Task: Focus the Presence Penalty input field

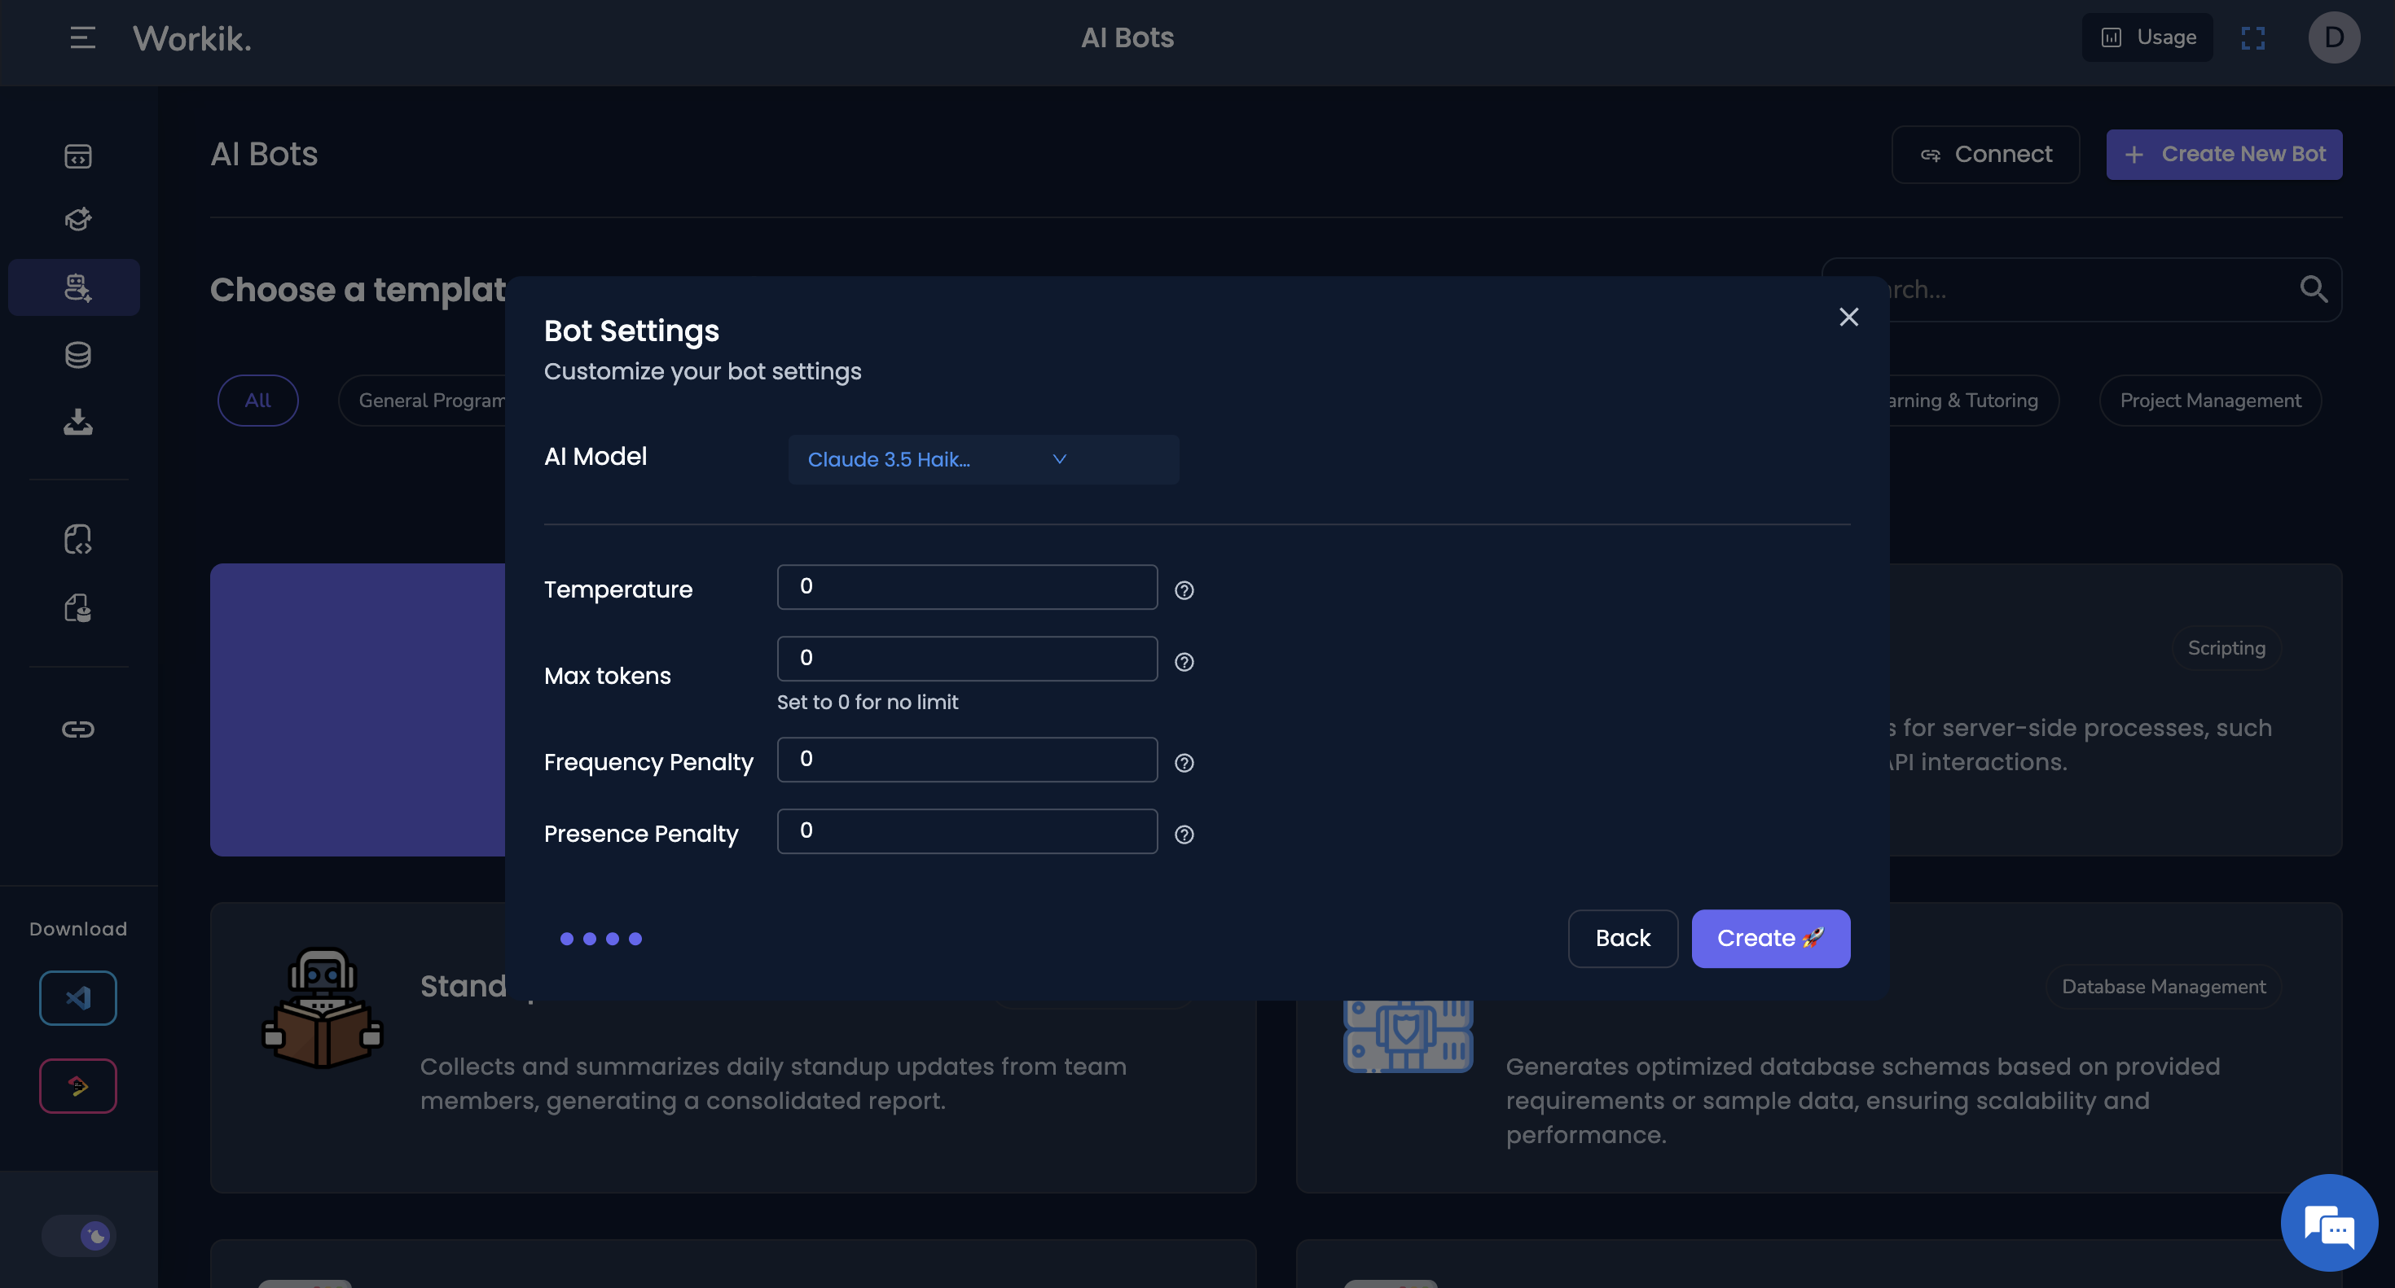Action: [967, 830]
